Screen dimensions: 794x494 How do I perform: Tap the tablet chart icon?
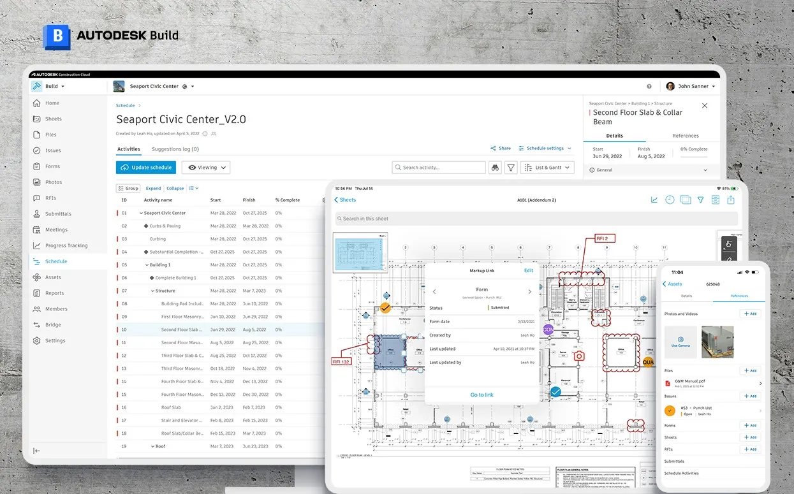click(654, 200)
